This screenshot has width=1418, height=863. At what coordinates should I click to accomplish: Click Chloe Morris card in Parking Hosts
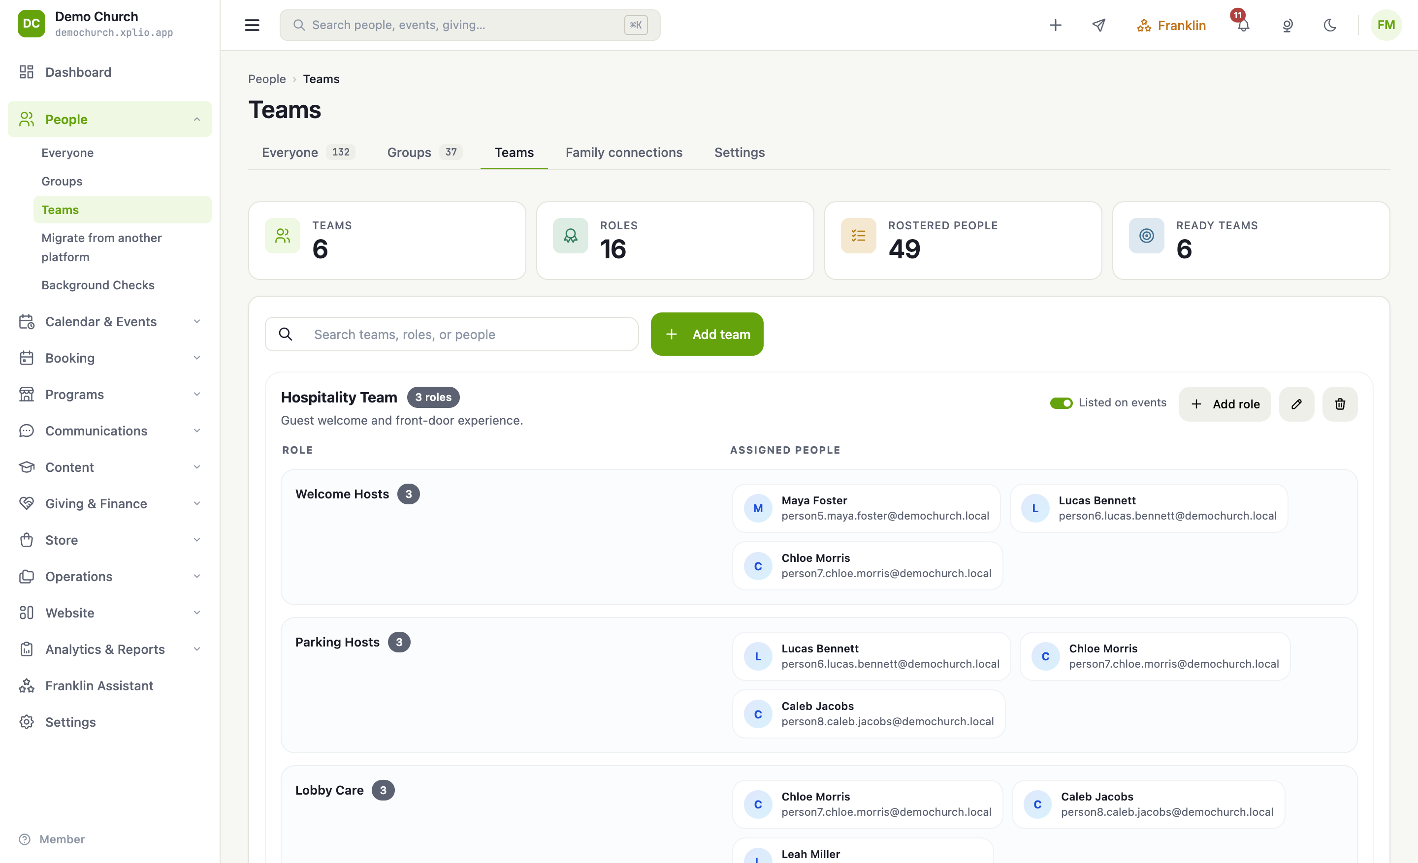click(1155, 656)
